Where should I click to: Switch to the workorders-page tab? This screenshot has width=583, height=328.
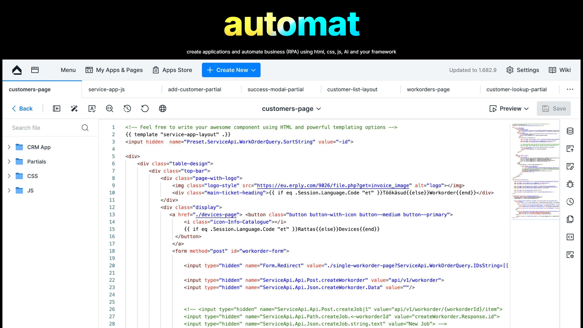[x=428, y=89]
